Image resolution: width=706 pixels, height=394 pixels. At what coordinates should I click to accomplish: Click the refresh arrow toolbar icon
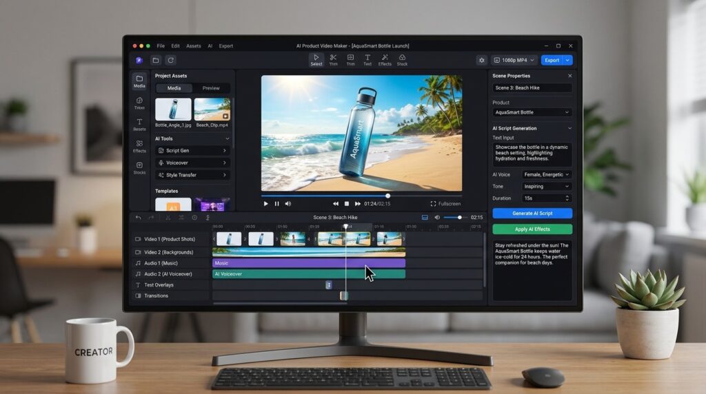coord(171,60)
